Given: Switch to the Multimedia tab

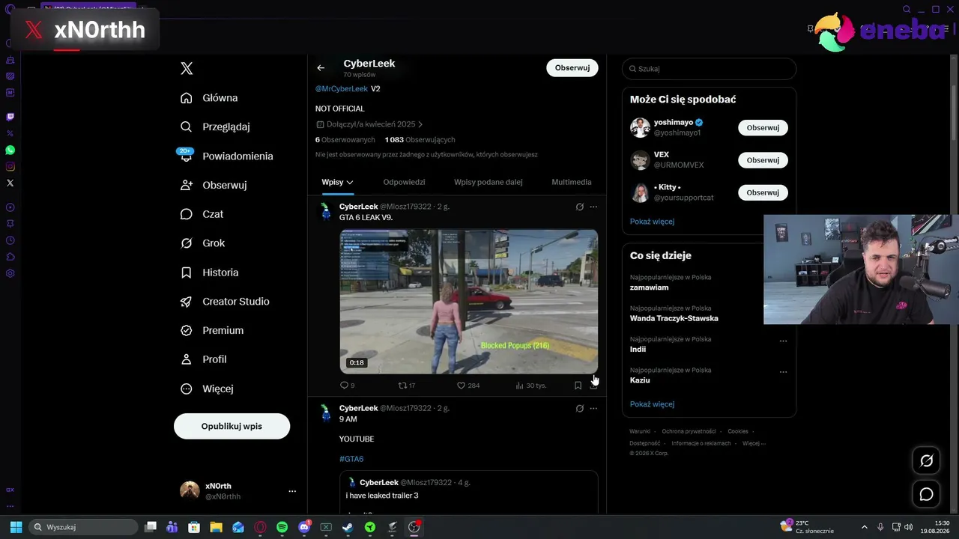Looking at the screenshot, I should 572,182.
